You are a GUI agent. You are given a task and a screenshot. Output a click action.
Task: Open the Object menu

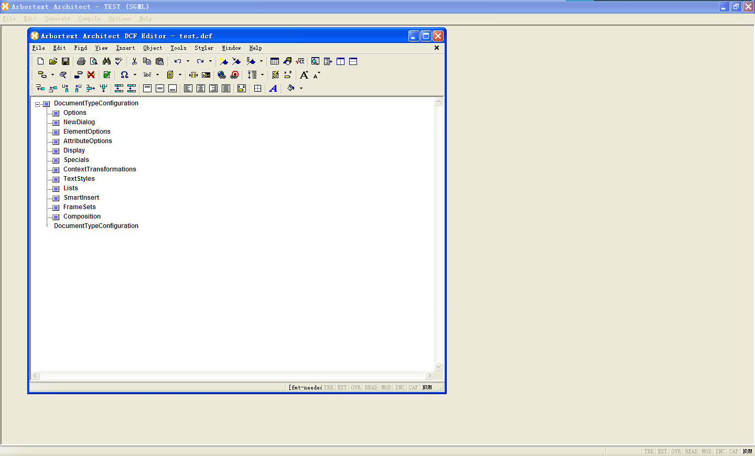[x=153, y=48]
